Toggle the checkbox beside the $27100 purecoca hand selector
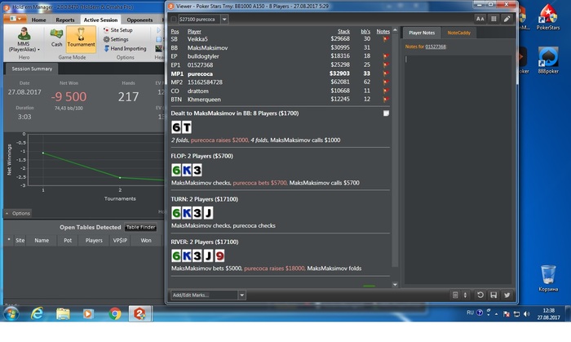Screen dimensions: 571x342 [x=174, y=20]
